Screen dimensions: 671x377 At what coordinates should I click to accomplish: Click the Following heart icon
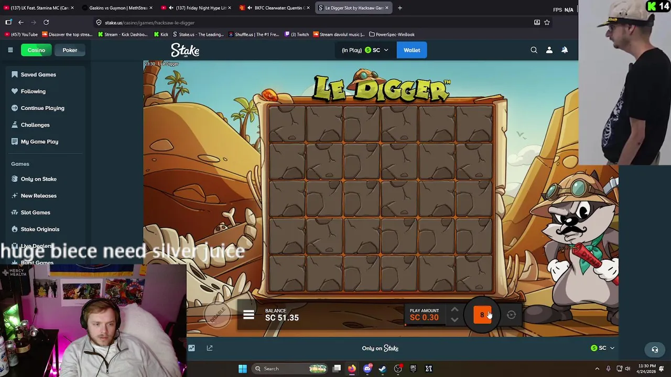tap(15, 91)
